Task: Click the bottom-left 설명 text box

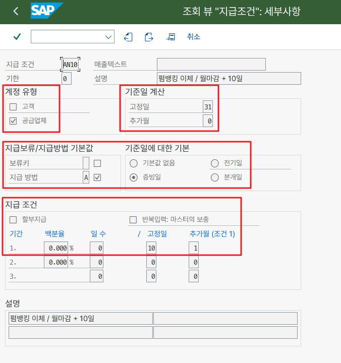Action: pyautogui.click(x=81, y=332)
